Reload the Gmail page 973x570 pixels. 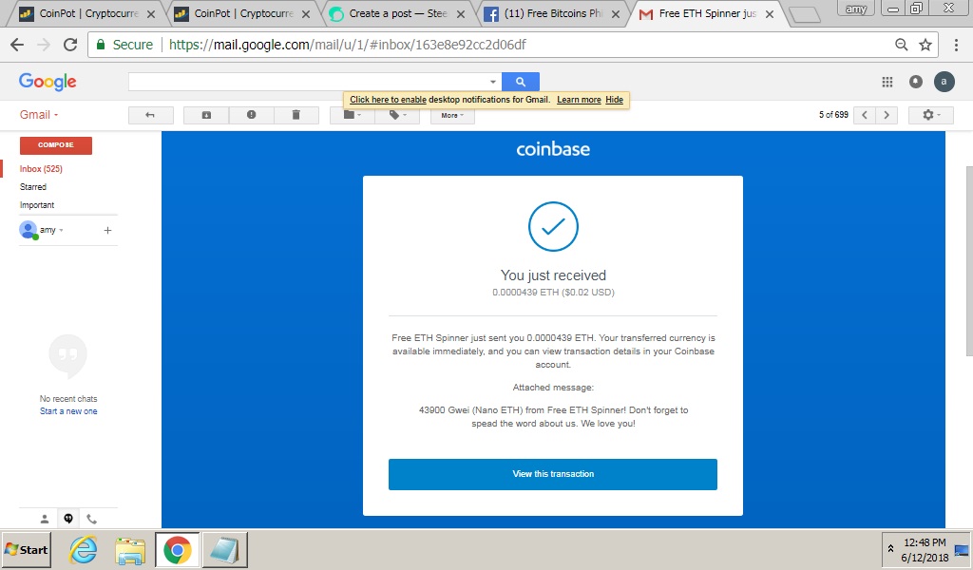tap(70, 45)
